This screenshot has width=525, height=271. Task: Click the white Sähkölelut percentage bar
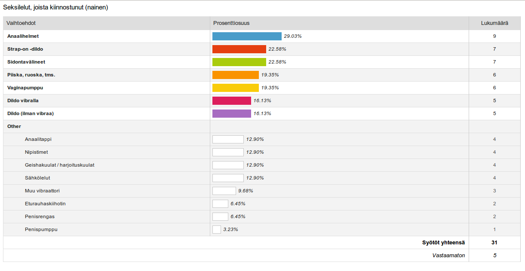[228, 178]
